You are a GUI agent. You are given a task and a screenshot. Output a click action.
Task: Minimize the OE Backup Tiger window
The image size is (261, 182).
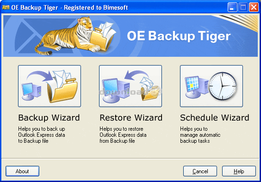232,7
